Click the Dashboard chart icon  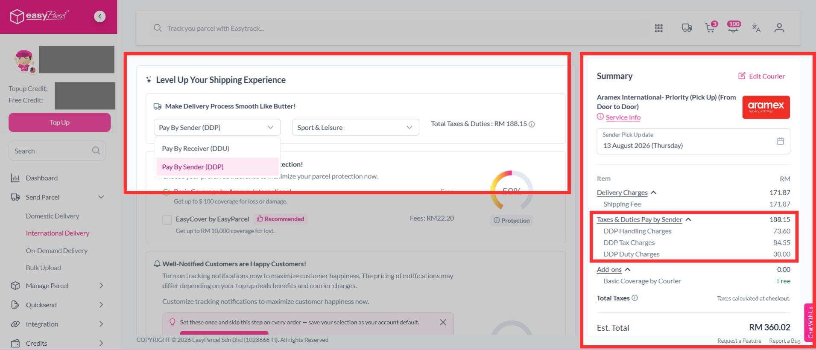15,178
